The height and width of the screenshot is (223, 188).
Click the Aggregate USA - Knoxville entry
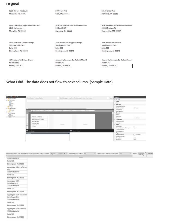pos(17,196)
